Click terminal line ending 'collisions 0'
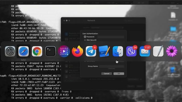The image size is (182, 102). tap(52, 98)
